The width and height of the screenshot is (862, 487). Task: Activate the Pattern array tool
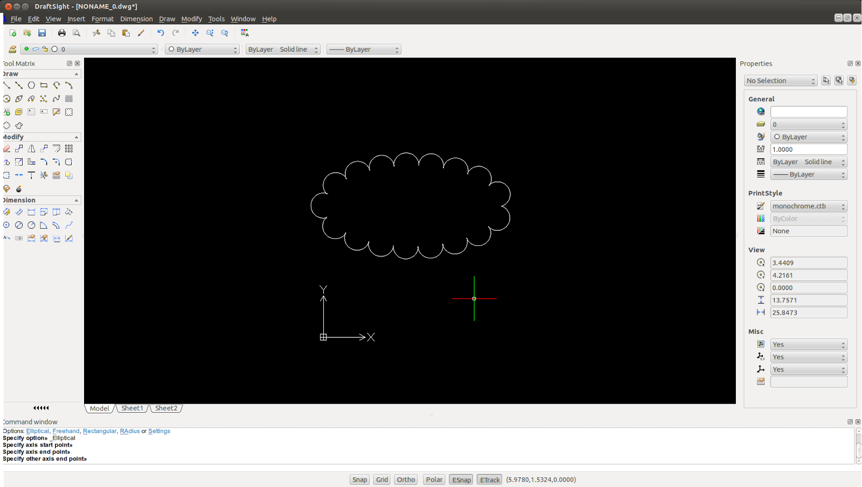coord(69,149)
